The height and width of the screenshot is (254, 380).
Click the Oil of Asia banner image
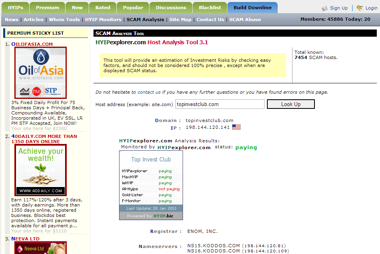[x=40, y=73]
